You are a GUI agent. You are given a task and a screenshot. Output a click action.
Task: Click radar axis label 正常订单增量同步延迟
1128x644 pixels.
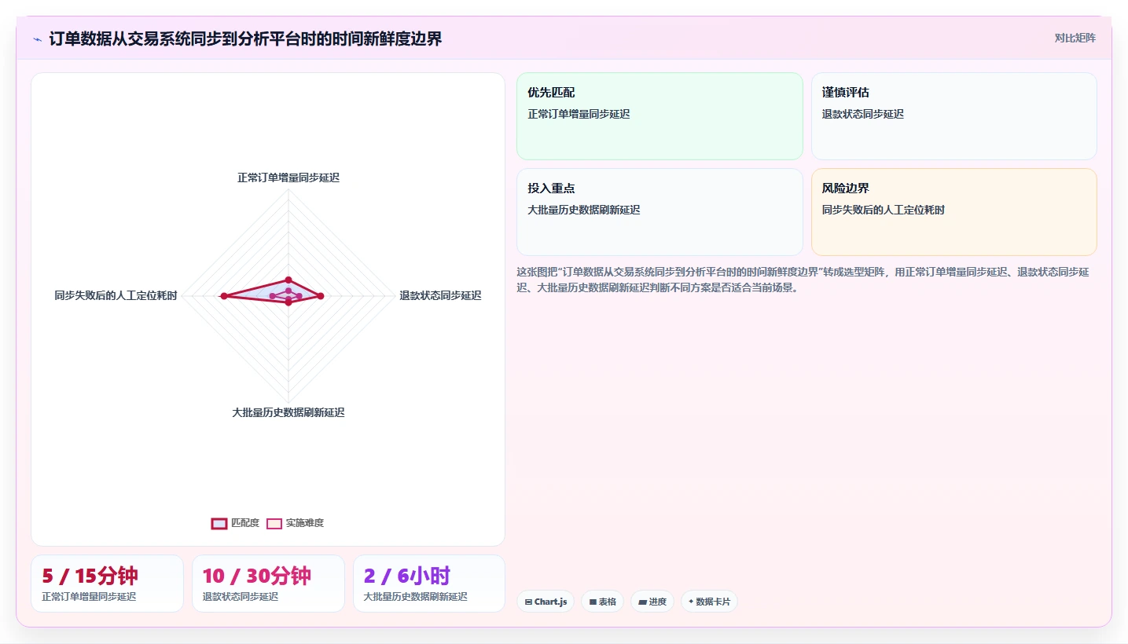click(x=288, y=178)
